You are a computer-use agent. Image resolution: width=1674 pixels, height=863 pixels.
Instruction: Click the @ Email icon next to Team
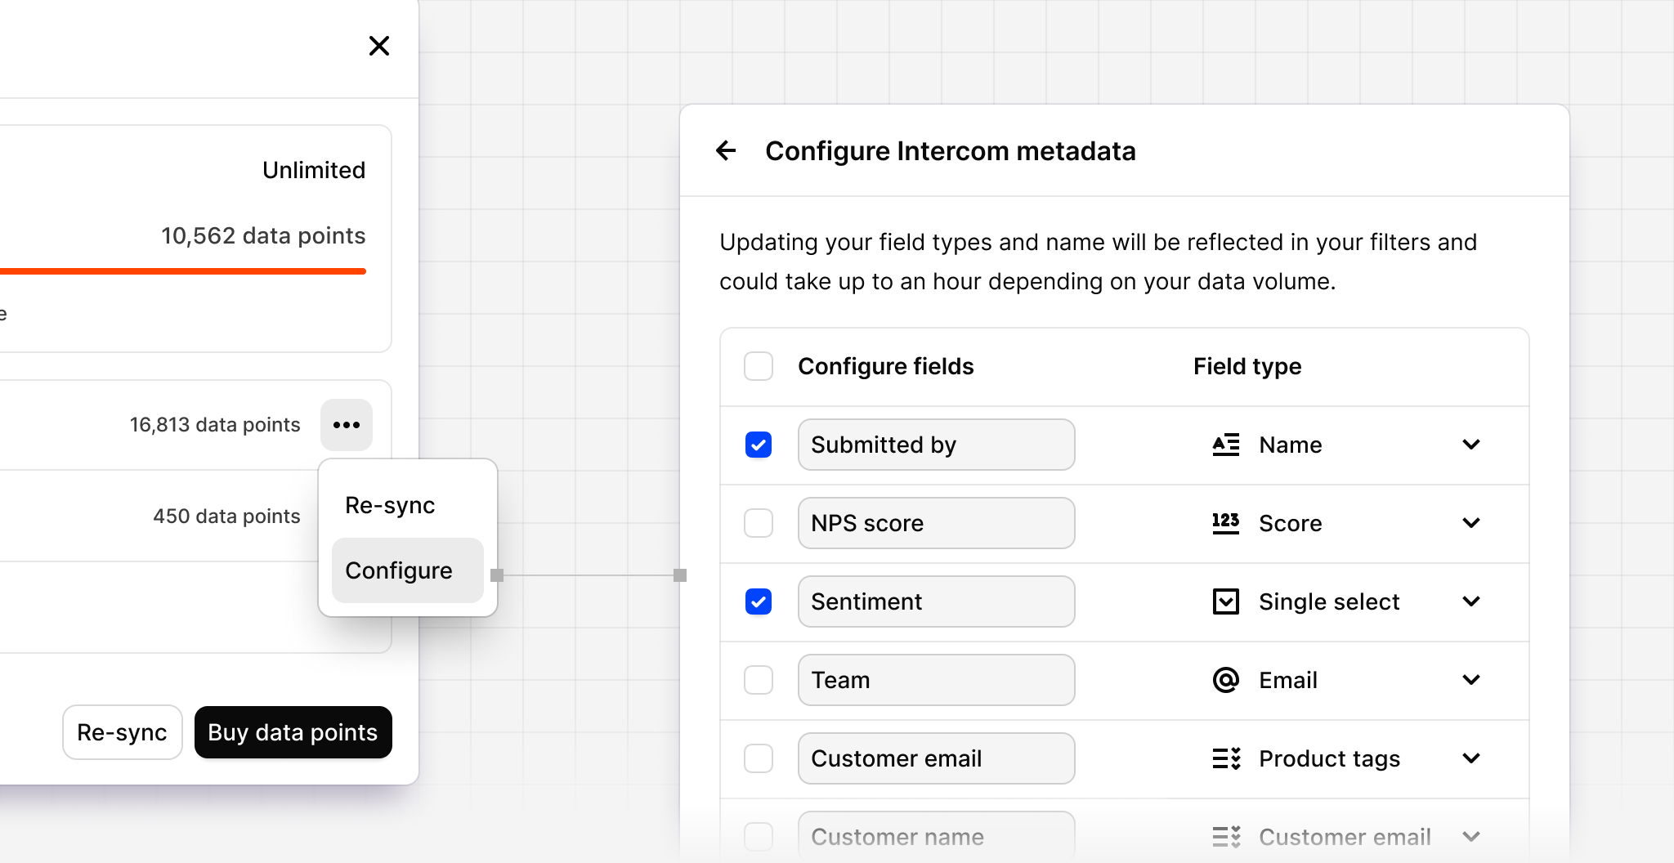click(1225, 679)
